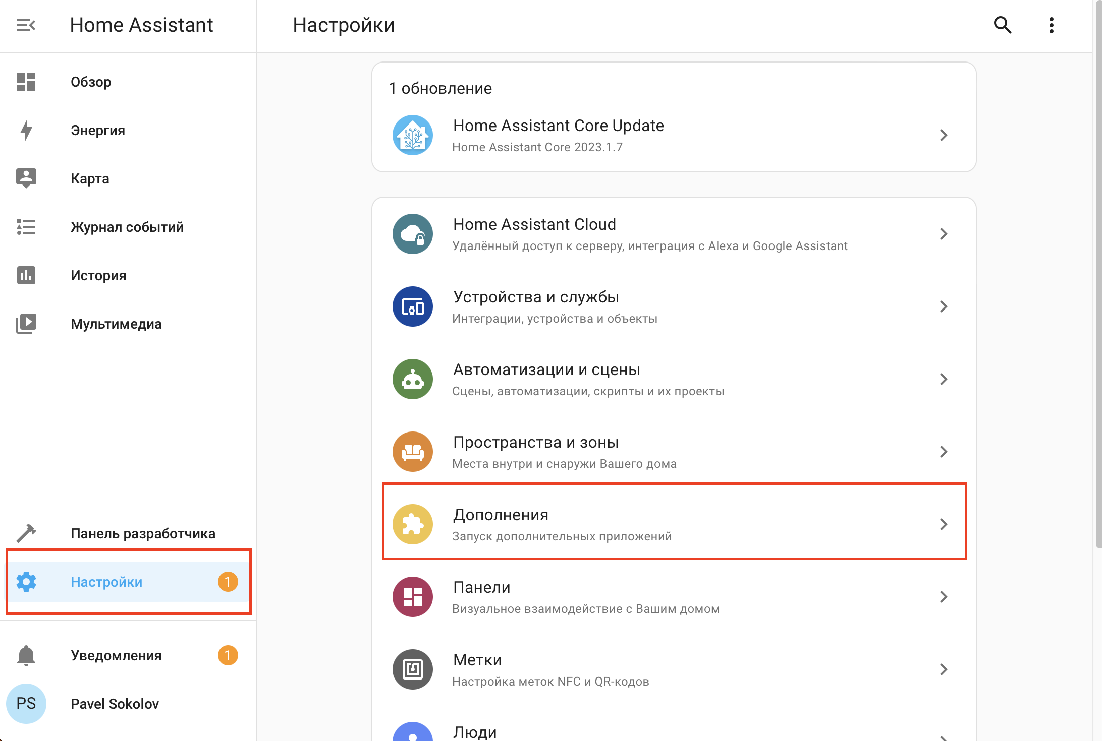
Task: Click the Устройства и службы icon
Action: point(412,306)
